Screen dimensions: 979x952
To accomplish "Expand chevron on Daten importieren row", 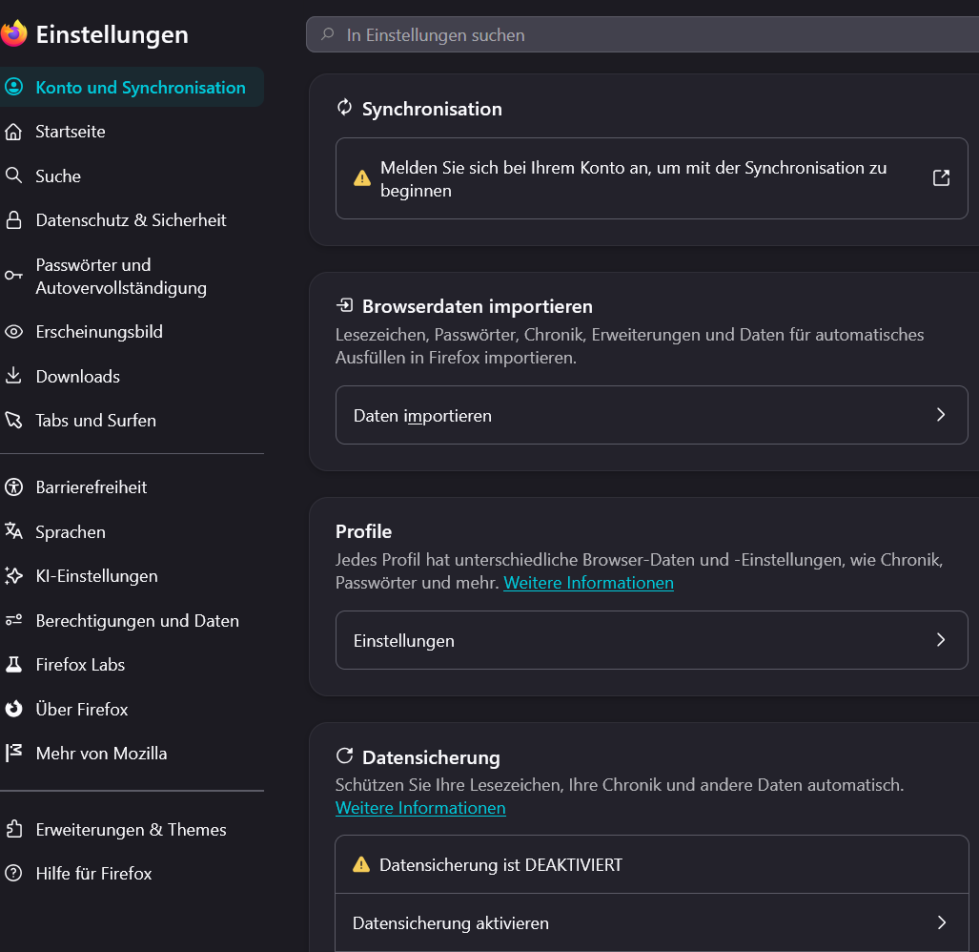I will tap(941, 415).
